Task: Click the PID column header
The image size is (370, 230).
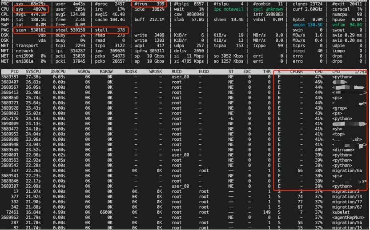Action: click(x=15, y=71)
